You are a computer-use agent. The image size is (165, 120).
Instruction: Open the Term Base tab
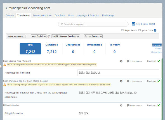point(60,15)
